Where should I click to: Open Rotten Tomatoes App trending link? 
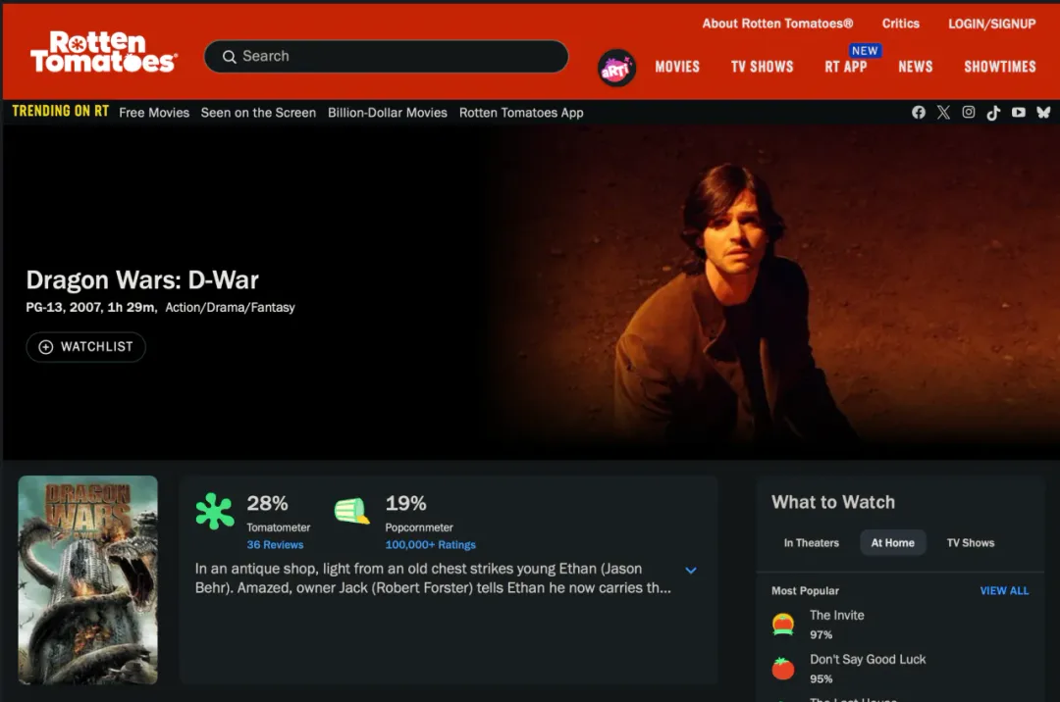[x=521, y=113]
